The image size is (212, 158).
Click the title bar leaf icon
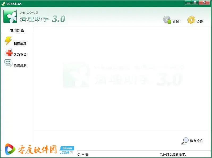click(x=3, y=4)
